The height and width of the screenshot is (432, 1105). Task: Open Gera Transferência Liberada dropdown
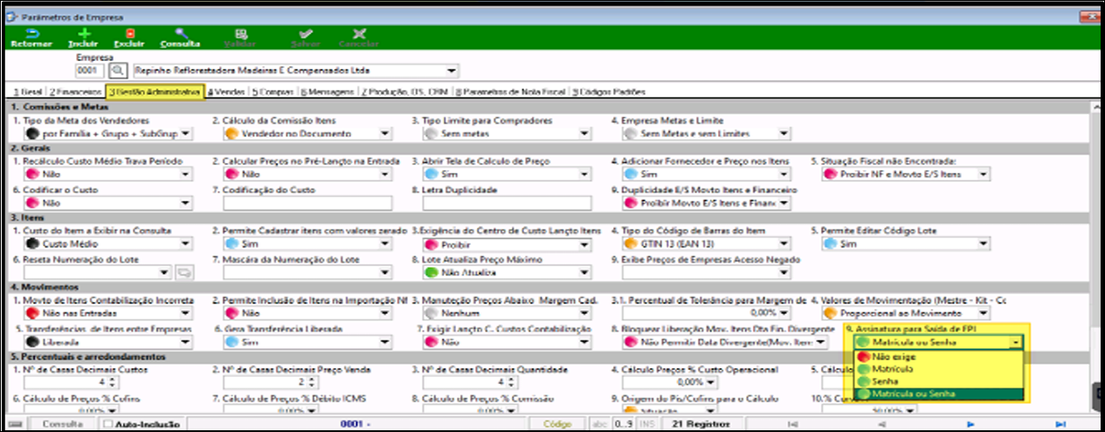(307, 343)
